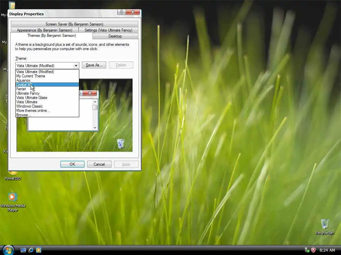Select the Themes tab
The image size is (341, 255).
[x=52, y=36]
